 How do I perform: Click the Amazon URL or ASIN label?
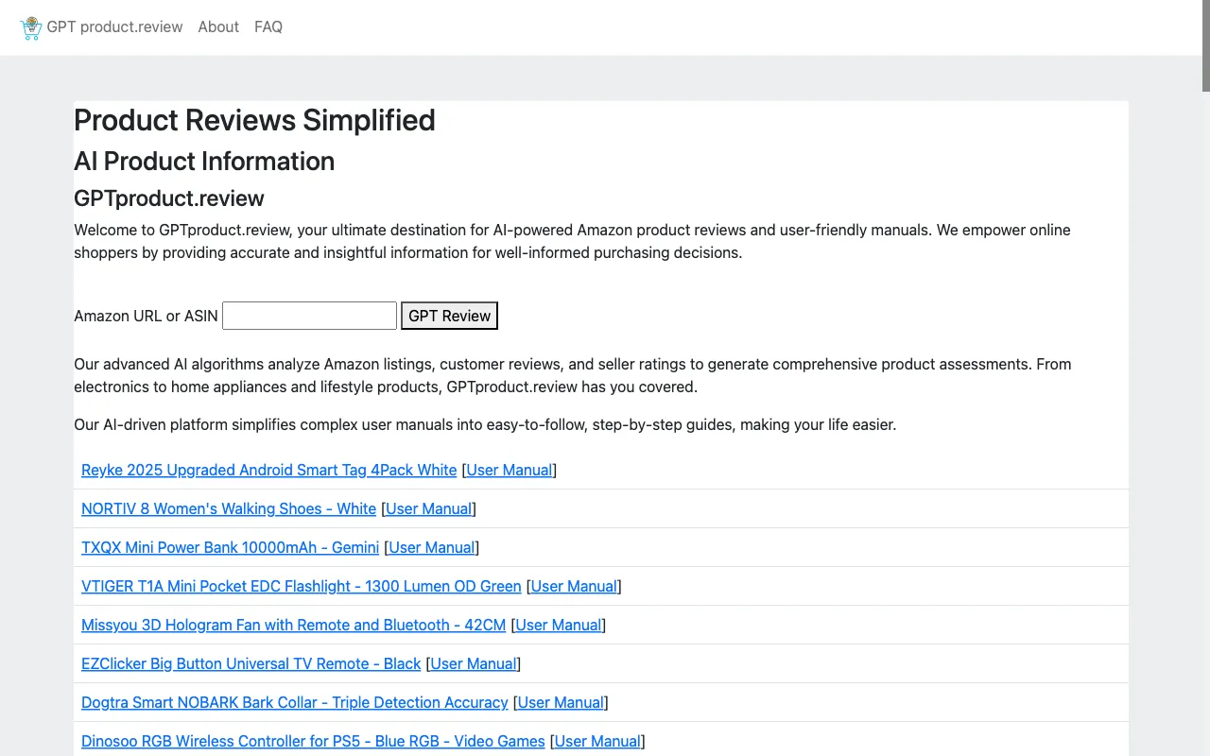146,316
